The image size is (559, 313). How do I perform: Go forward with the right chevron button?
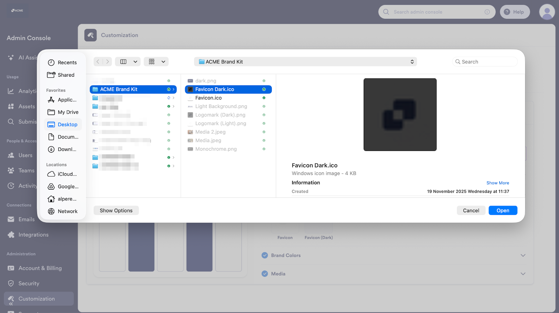coord(107,62)
